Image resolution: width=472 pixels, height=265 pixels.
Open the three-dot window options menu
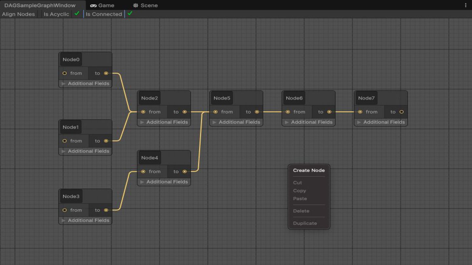pos(465,5)
